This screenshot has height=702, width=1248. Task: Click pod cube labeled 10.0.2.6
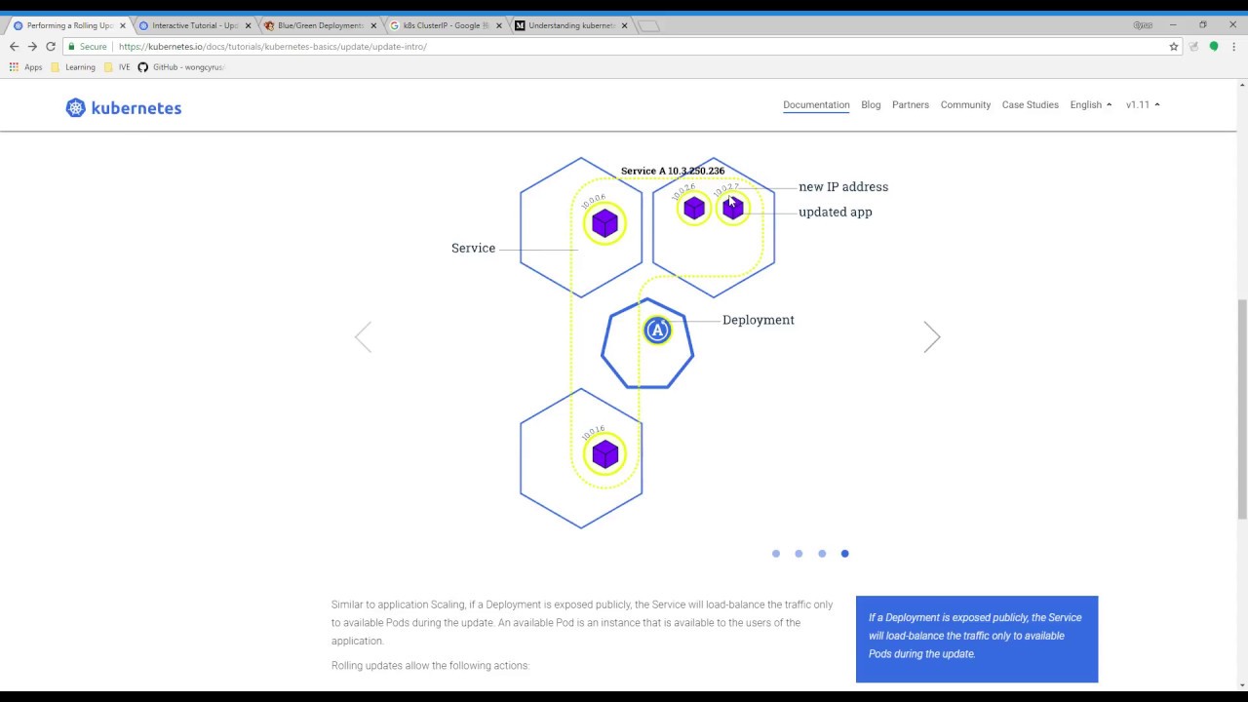[694, 208]
